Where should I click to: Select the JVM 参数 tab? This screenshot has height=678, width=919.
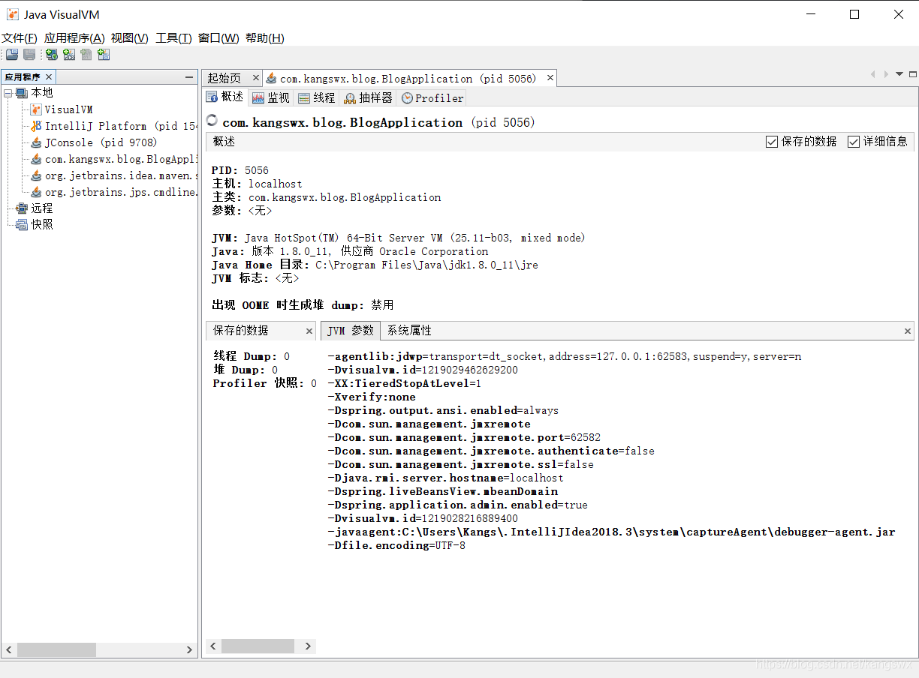pos(351,331)
